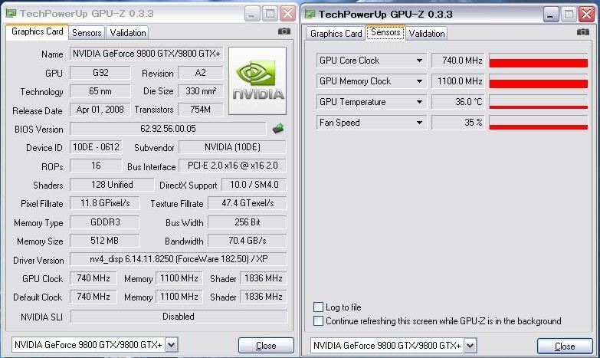The width and height of the screenshot is (600, 358).
Task: Click the 65 nm Technology field
Action: click(100, 91)
